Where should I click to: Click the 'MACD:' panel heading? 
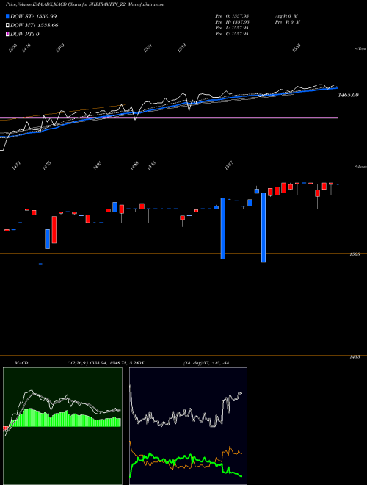[x=22, y=363]
